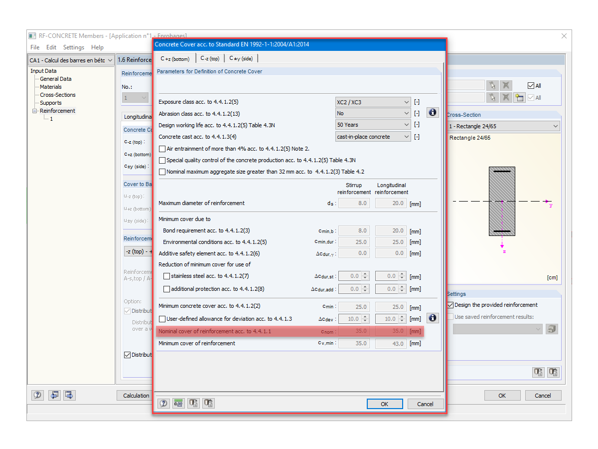Open Exposure class XC2 / XC3 dropdown
Screen dimensions: 598x449
373,102
